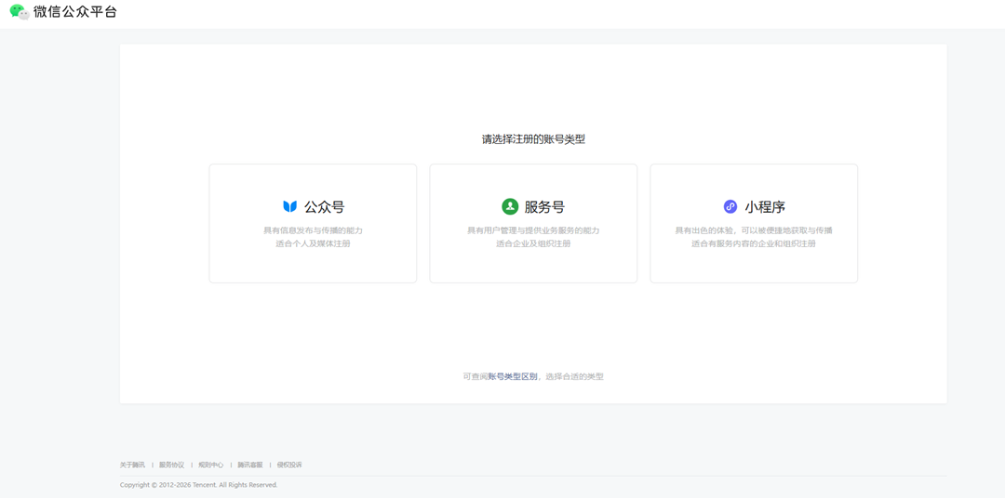
Task: Open the 关于腾讯 footer link
Action: coord(132,465)
